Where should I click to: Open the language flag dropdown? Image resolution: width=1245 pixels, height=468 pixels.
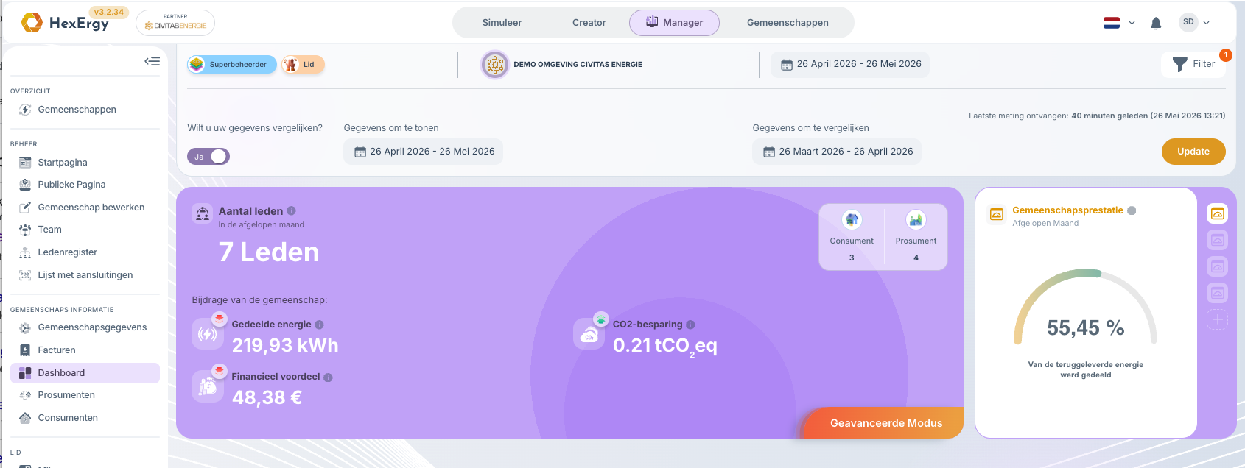[1119, 23]
